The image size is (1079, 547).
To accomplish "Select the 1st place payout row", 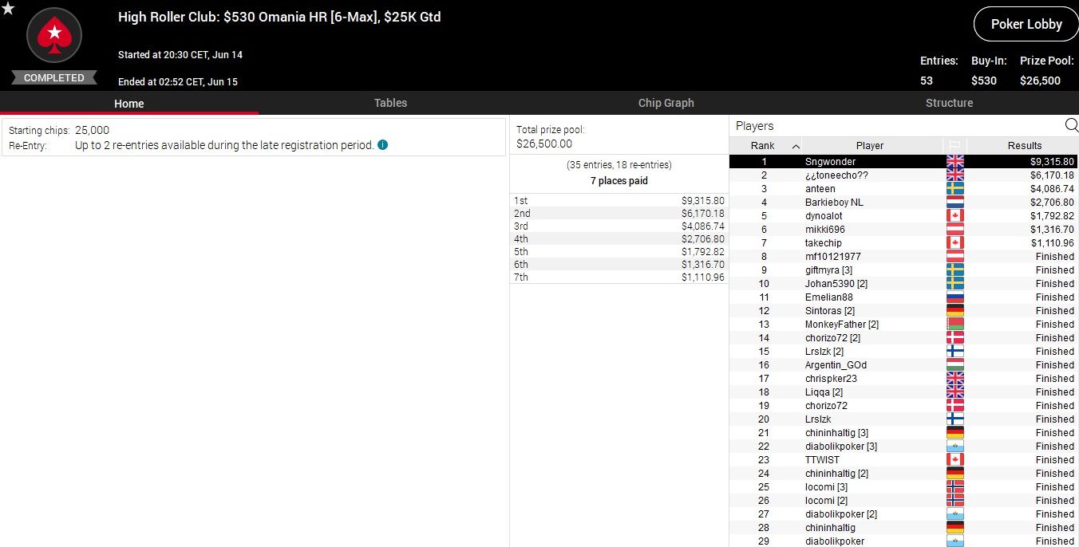I will pyautogui.click(x=619, y=201).
